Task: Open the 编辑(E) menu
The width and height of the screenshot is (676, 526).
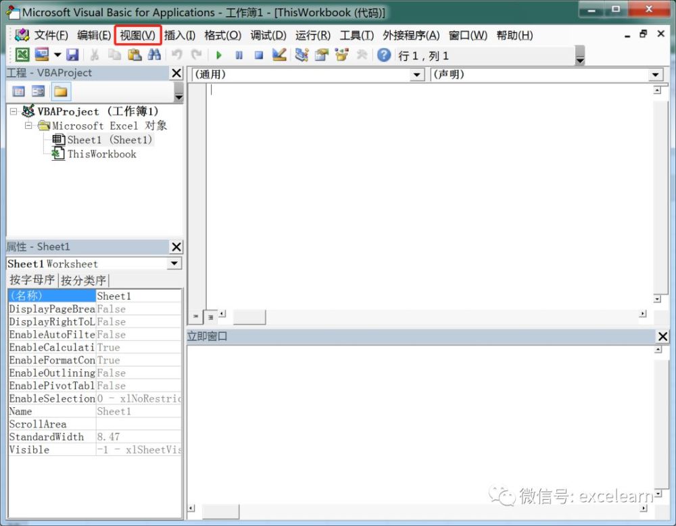Action: pos(94,35)
